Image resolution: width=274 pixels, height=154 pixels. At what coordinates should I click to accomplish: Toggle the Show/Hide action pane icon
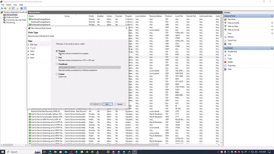(x=25, y=9)
